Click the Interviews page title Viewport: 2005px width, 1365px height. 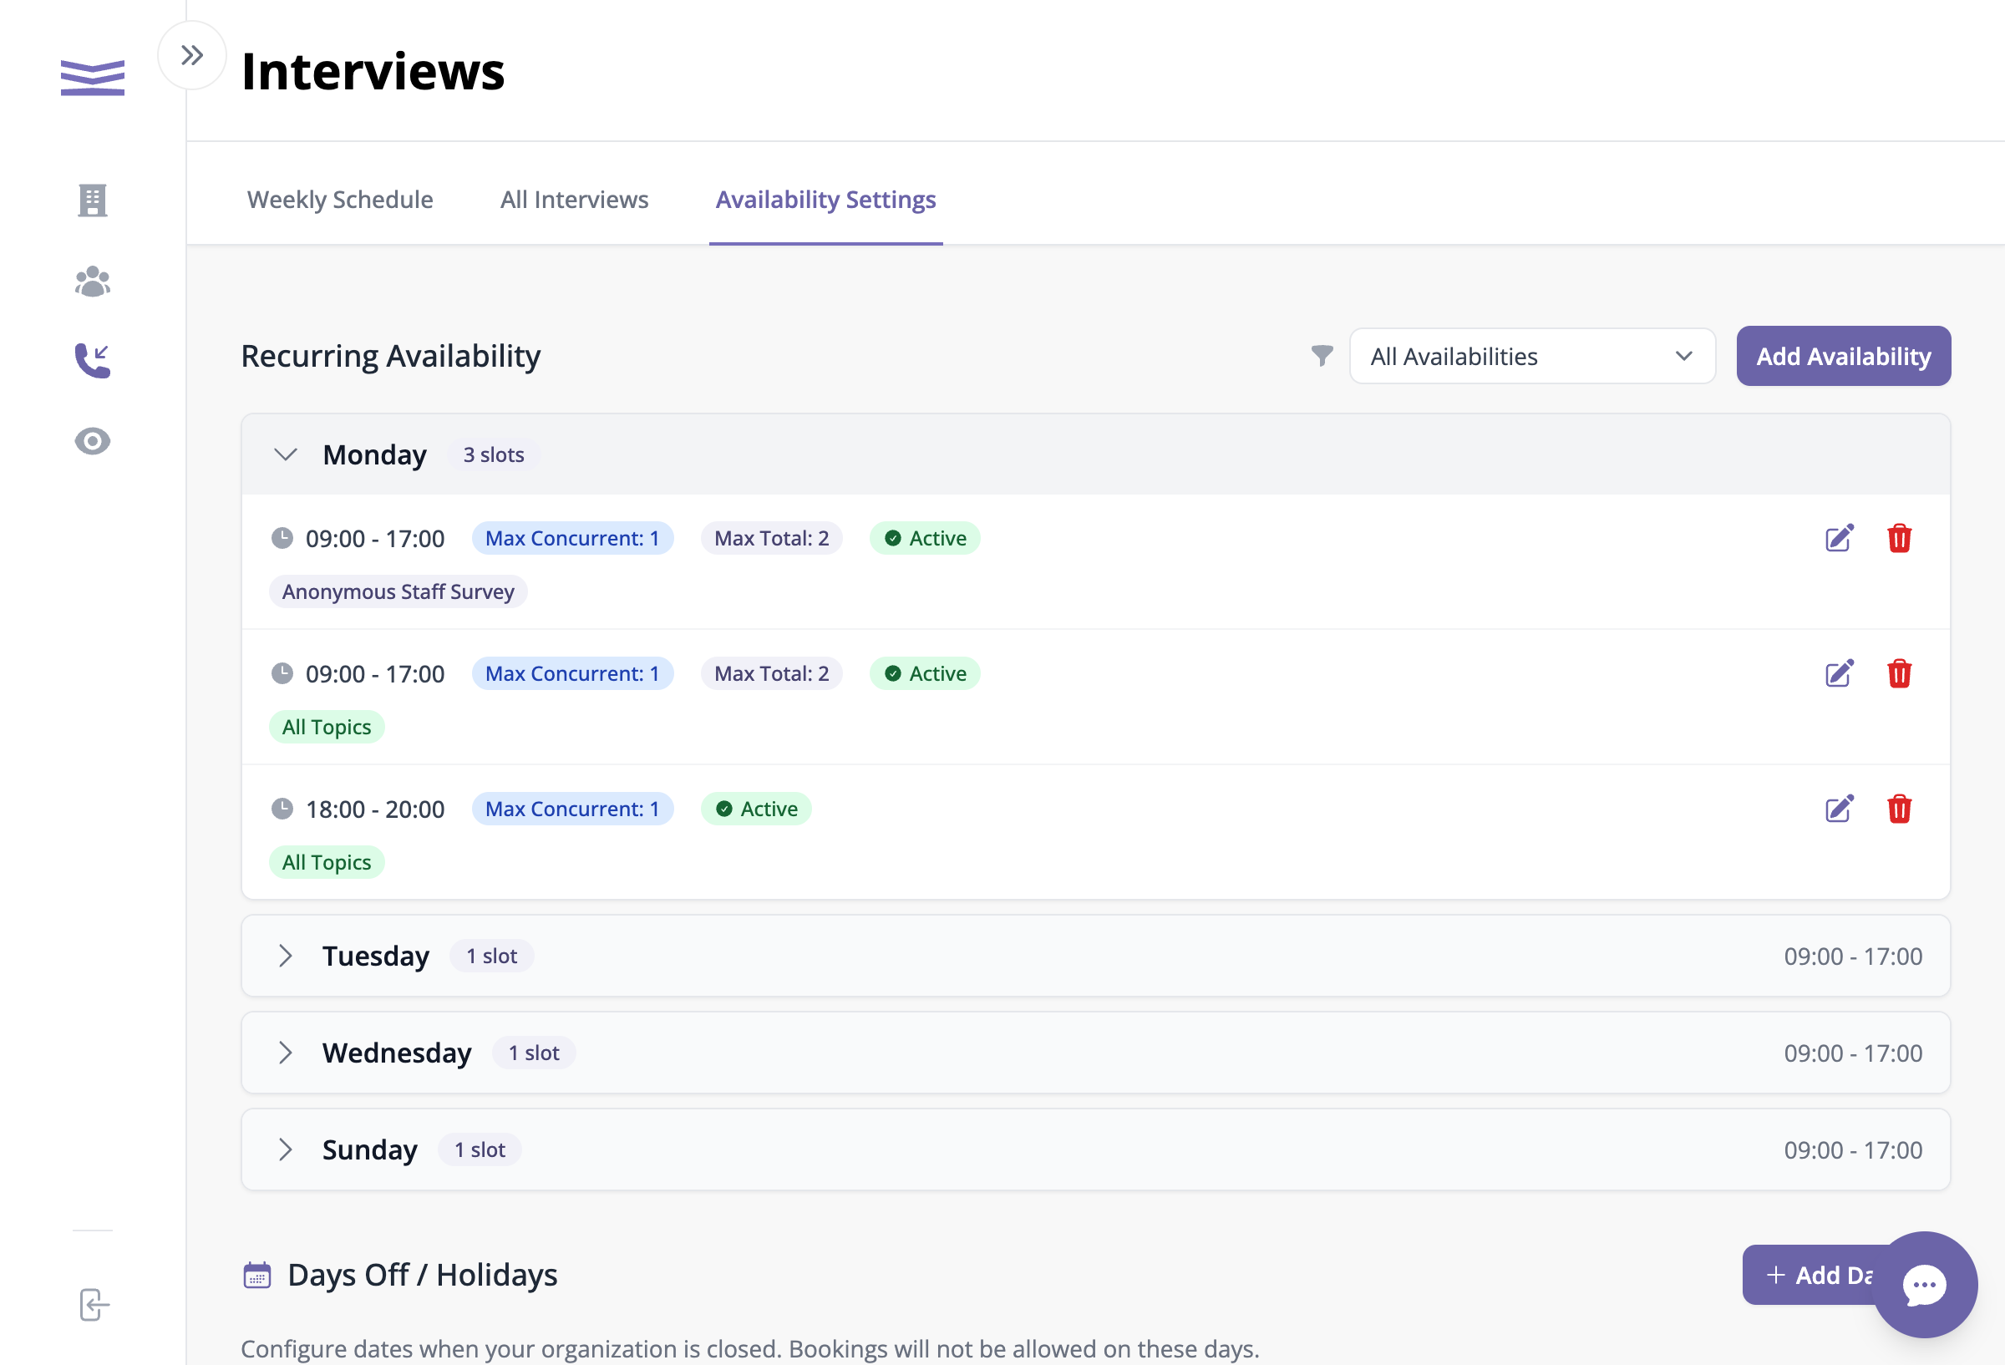pos(373,71)
